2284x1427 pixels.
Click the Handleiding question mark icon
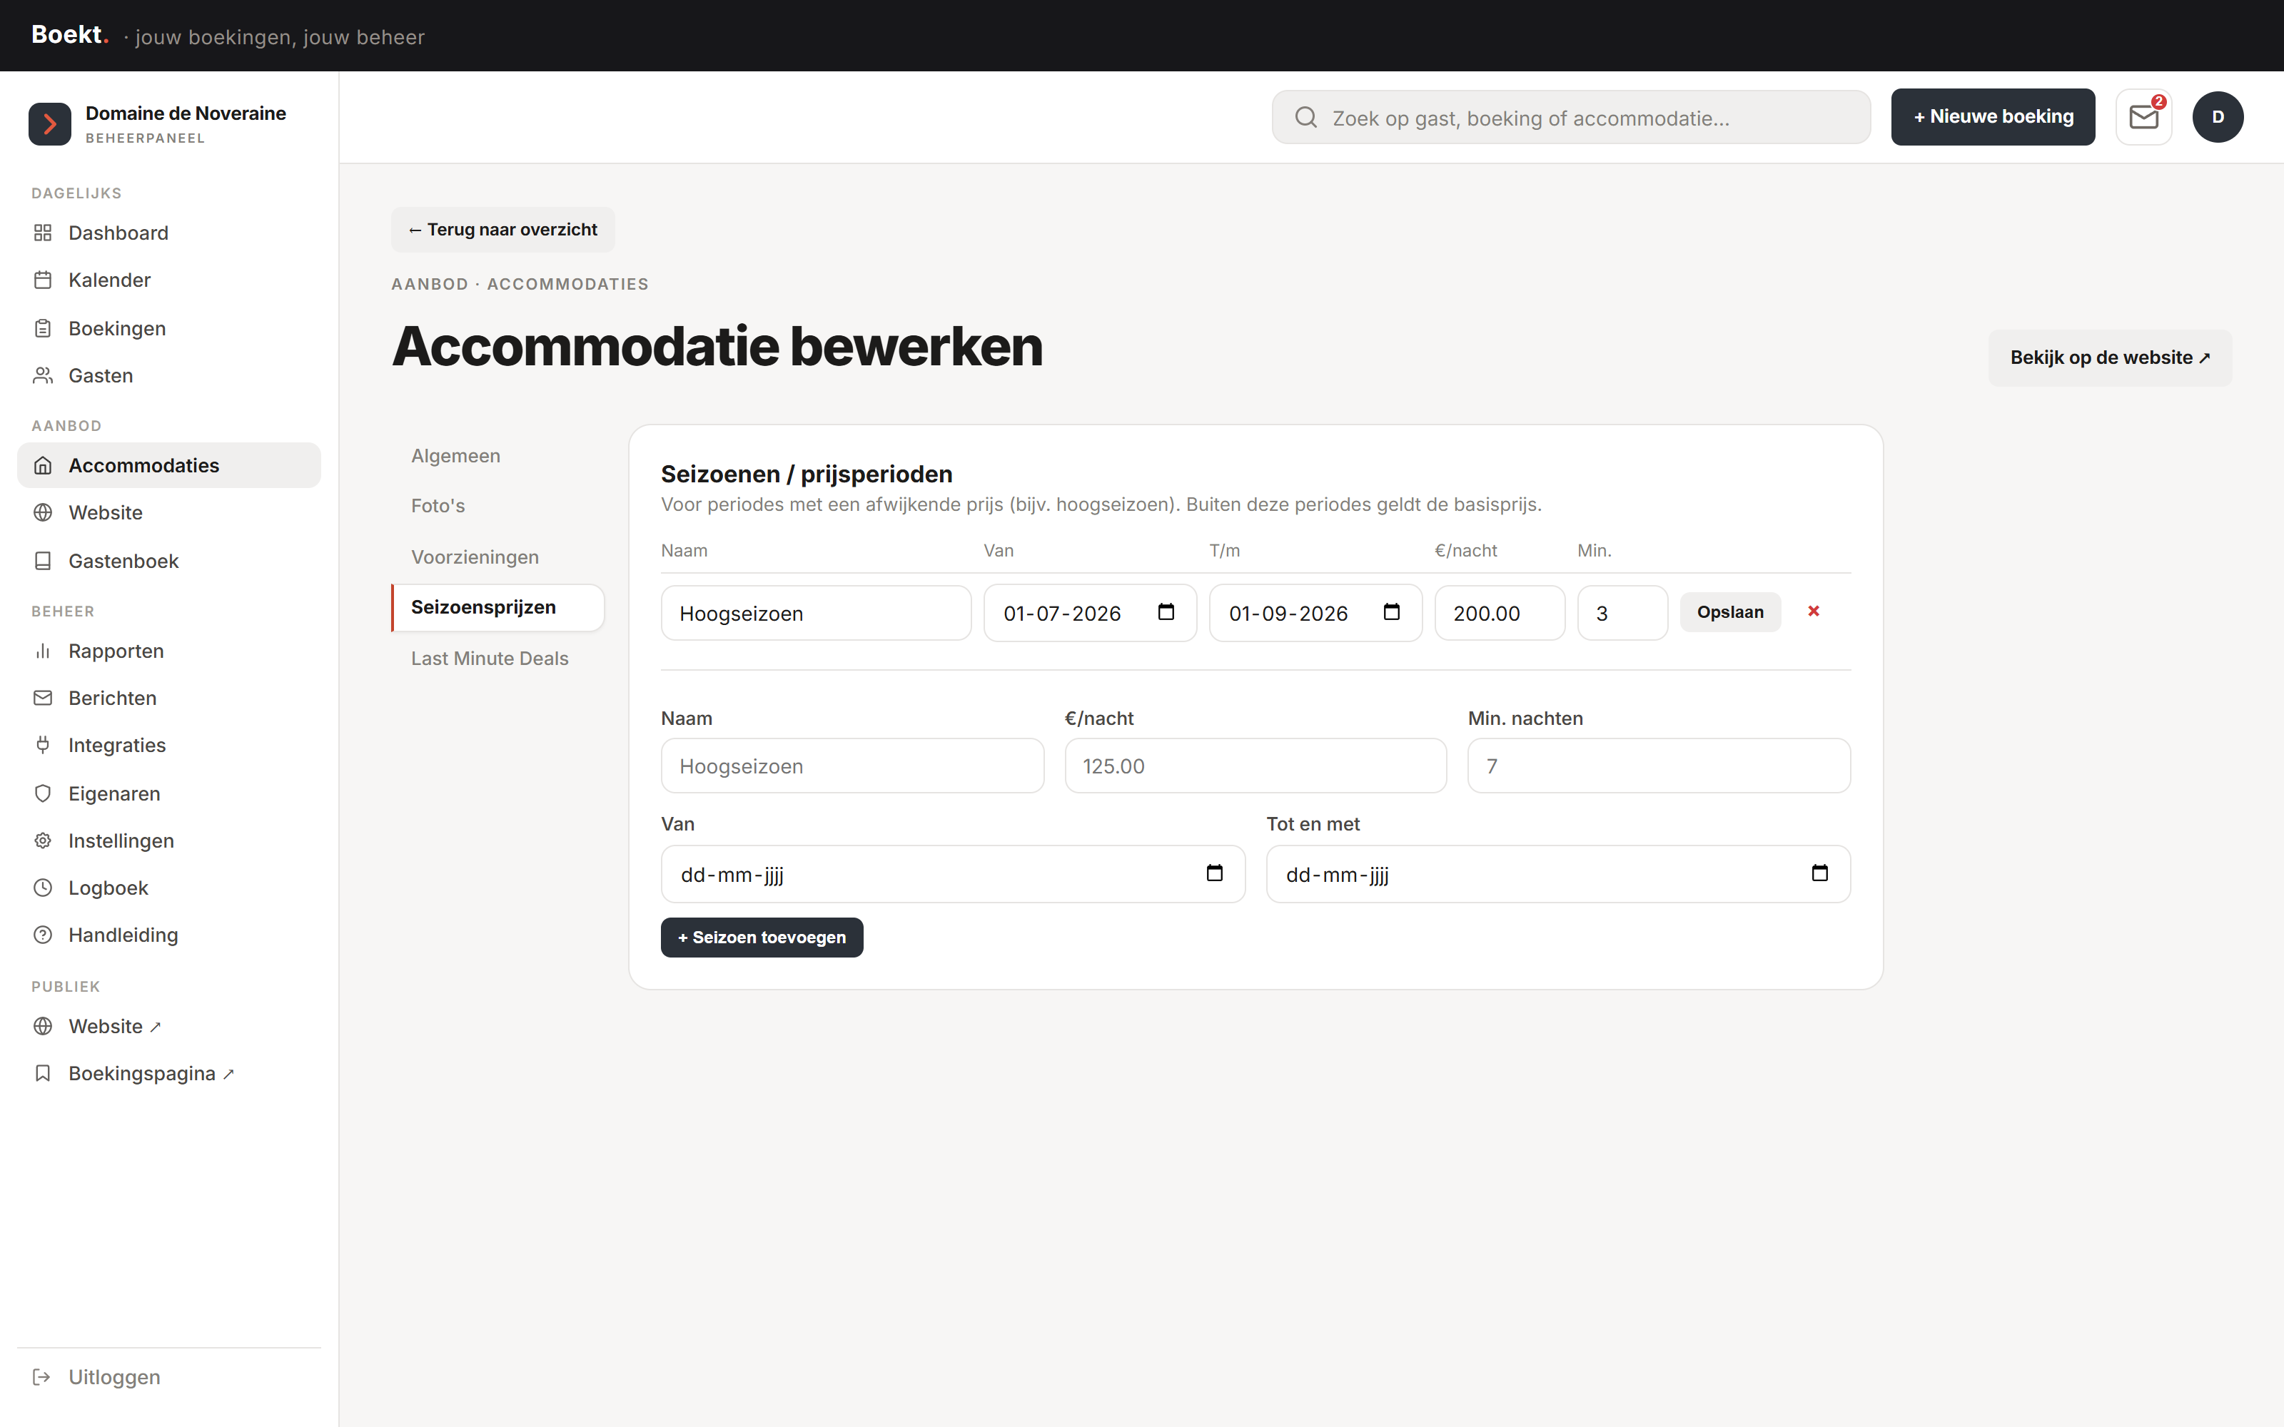pos(43,935)
